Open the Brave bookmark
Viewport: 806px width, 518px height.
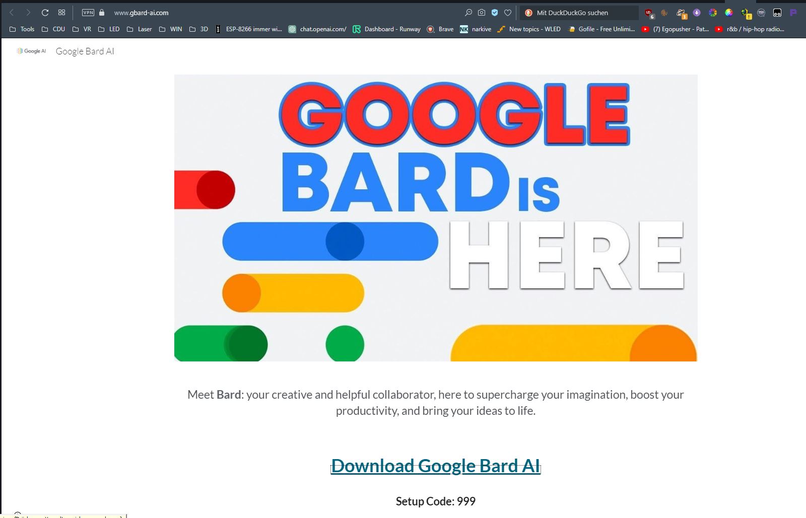(x=440, y=29)
